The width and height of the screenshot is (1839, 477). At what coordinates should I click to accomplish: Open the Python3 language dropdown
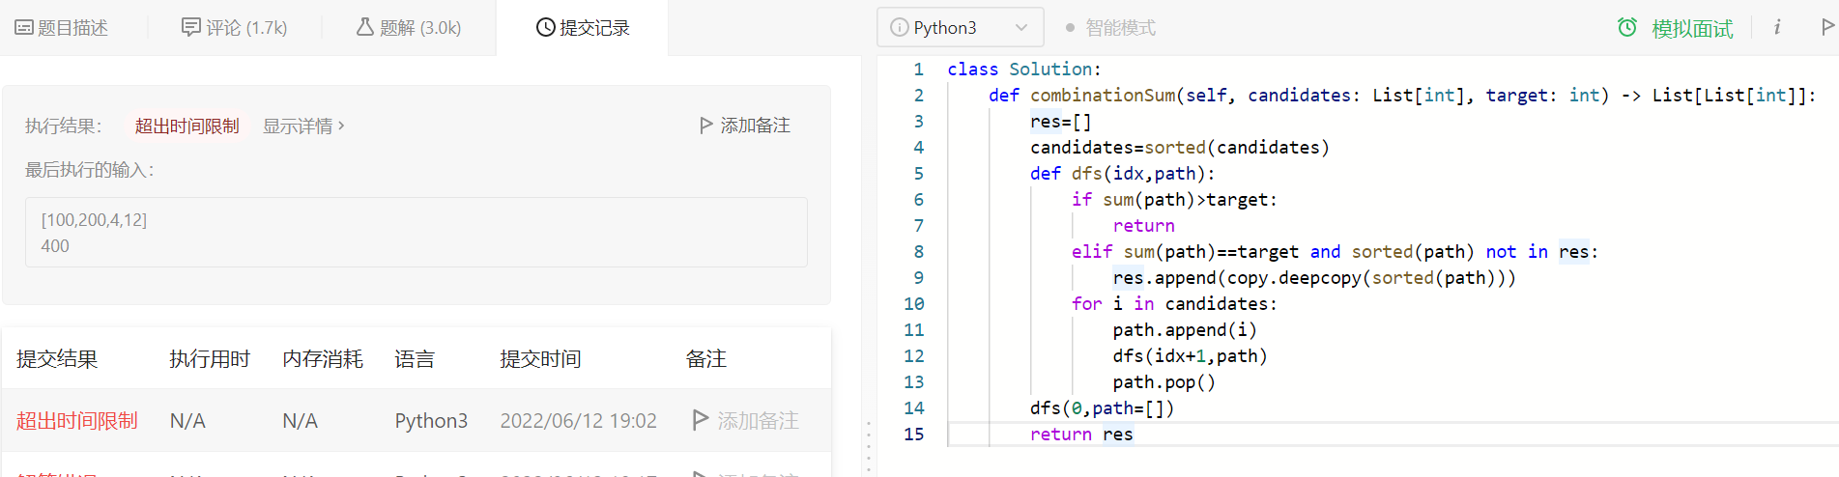[x=960, y=28]
